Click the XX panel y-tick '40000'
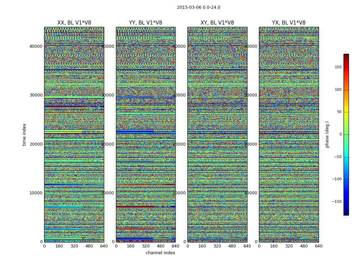Viewport: 354px width, 269px height. click(36, 46)
